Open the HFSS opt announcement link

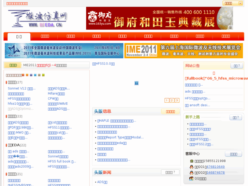tap(198, 98)
